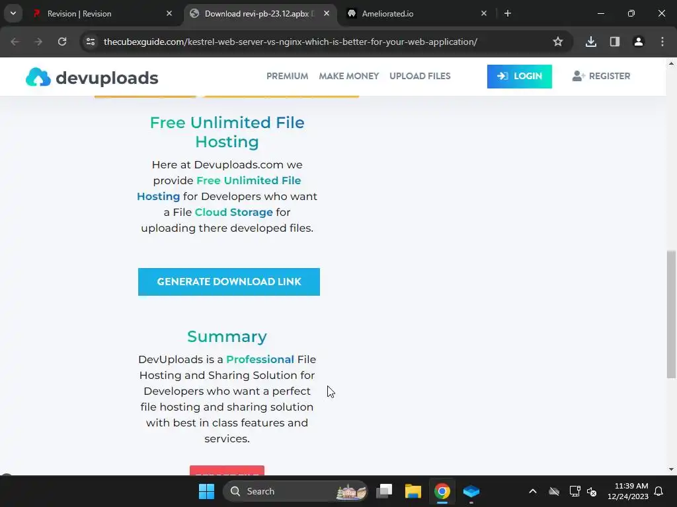Image resolution: width=677 pixels, height=507 pixels.
Task: Open the site information icon in the address bar
Action: (x=91, y=42)
